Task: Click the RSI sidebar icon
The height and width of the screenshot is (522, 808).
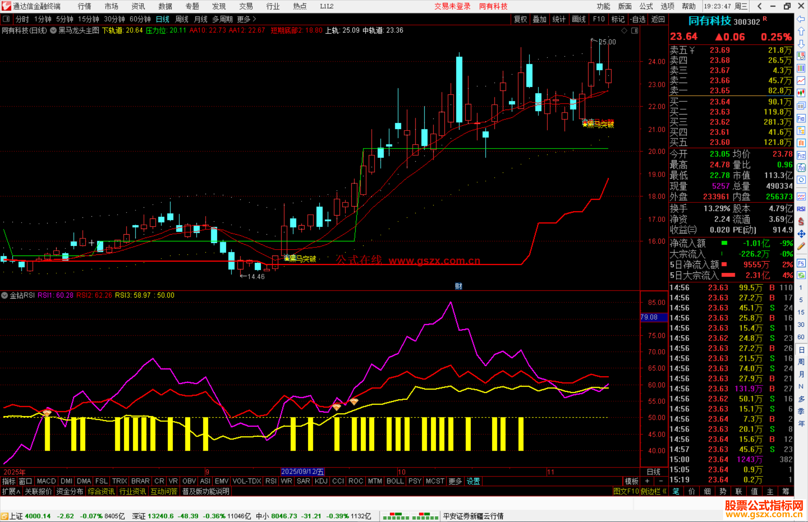Action: 801,209
